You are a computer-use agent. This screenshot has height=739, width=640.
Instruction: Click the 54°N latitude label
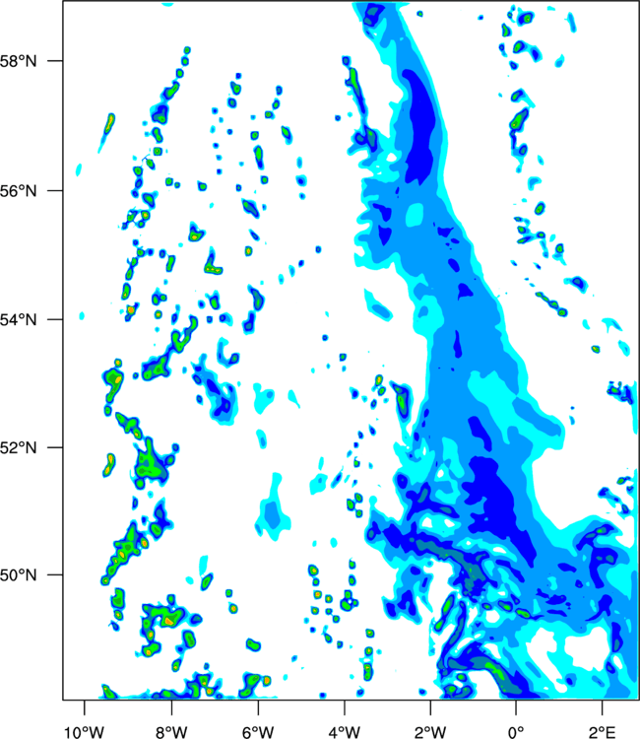[18, 319]
